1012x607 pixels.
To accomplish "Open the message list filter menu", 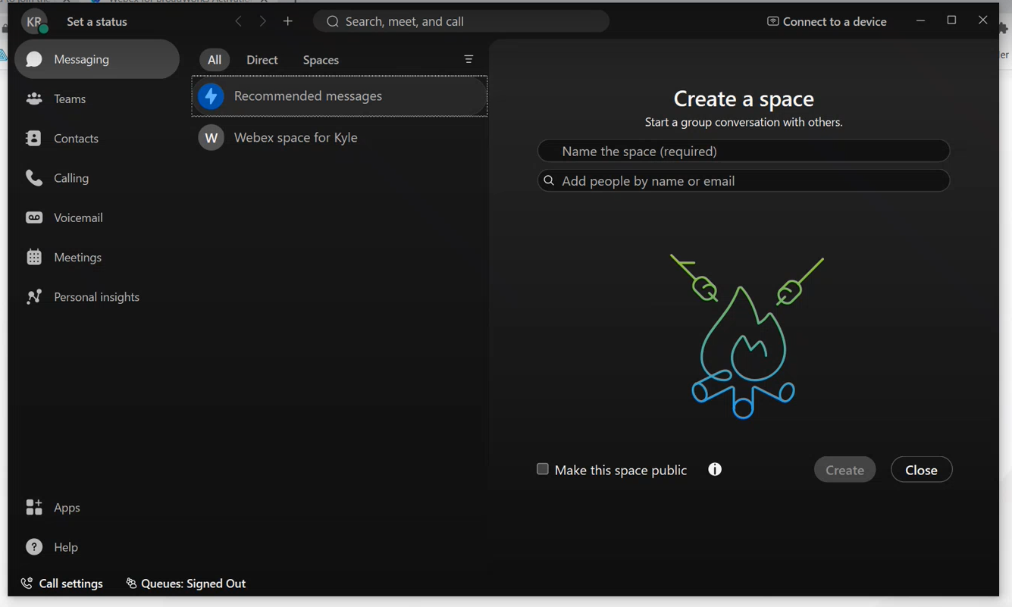I will click(x=468, y=59).
